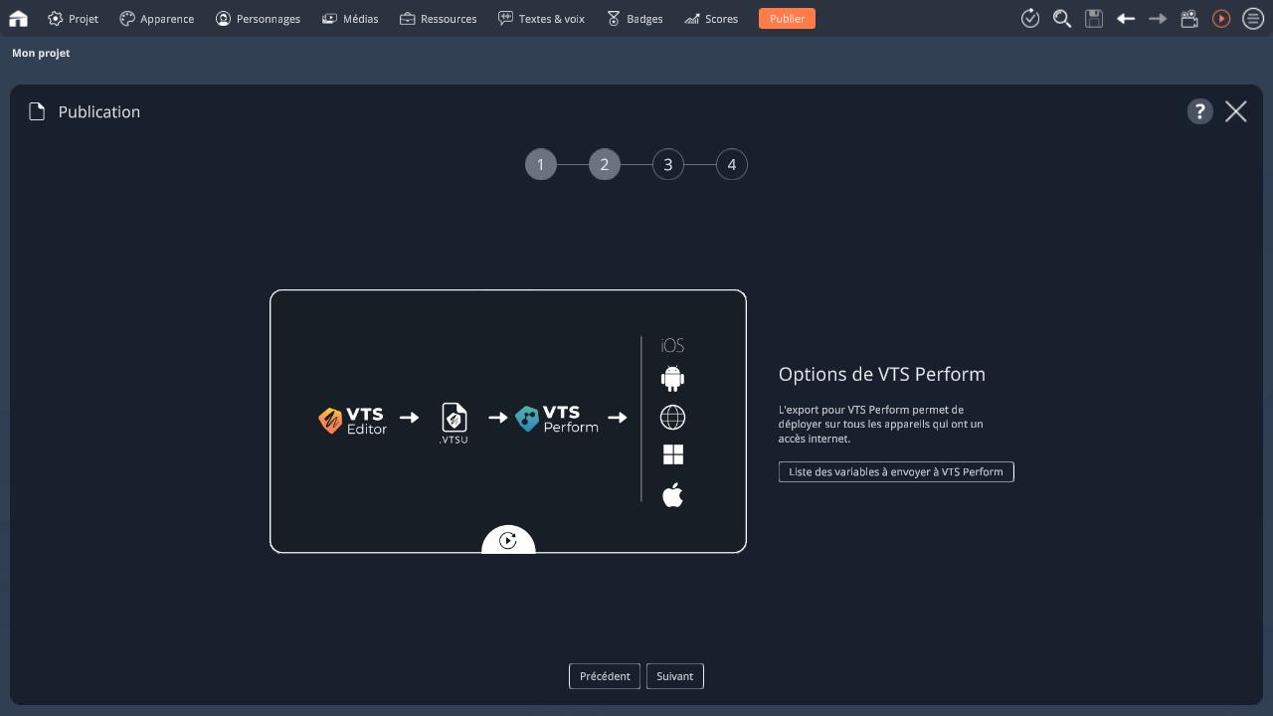
Task: Click the orange play project icon
Action: tap(1221, 18)
